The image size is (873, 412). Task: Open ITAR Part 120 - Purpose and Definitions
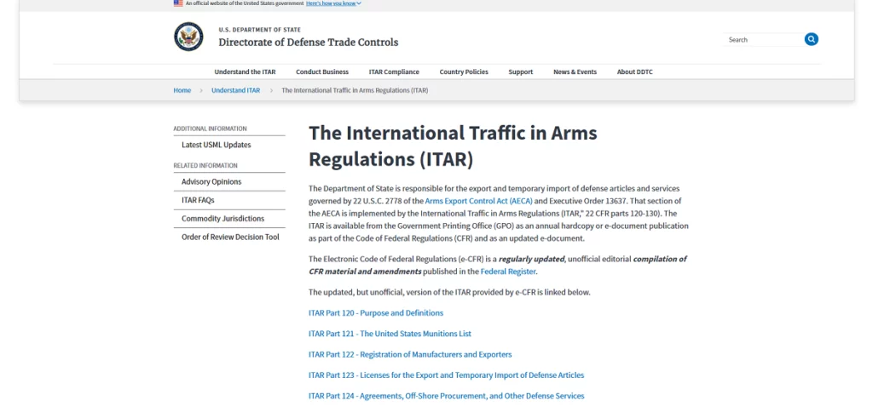click(376, 313)
